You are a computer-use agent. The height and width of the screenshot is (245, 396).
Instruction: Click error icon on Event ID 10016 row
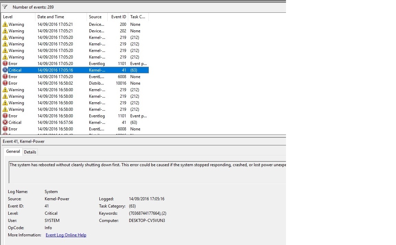click(x=5, y=83)
